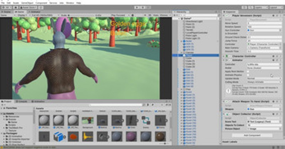285x149 pixels.
Task: Expand the Character Controller component
Action: (224, 56)
